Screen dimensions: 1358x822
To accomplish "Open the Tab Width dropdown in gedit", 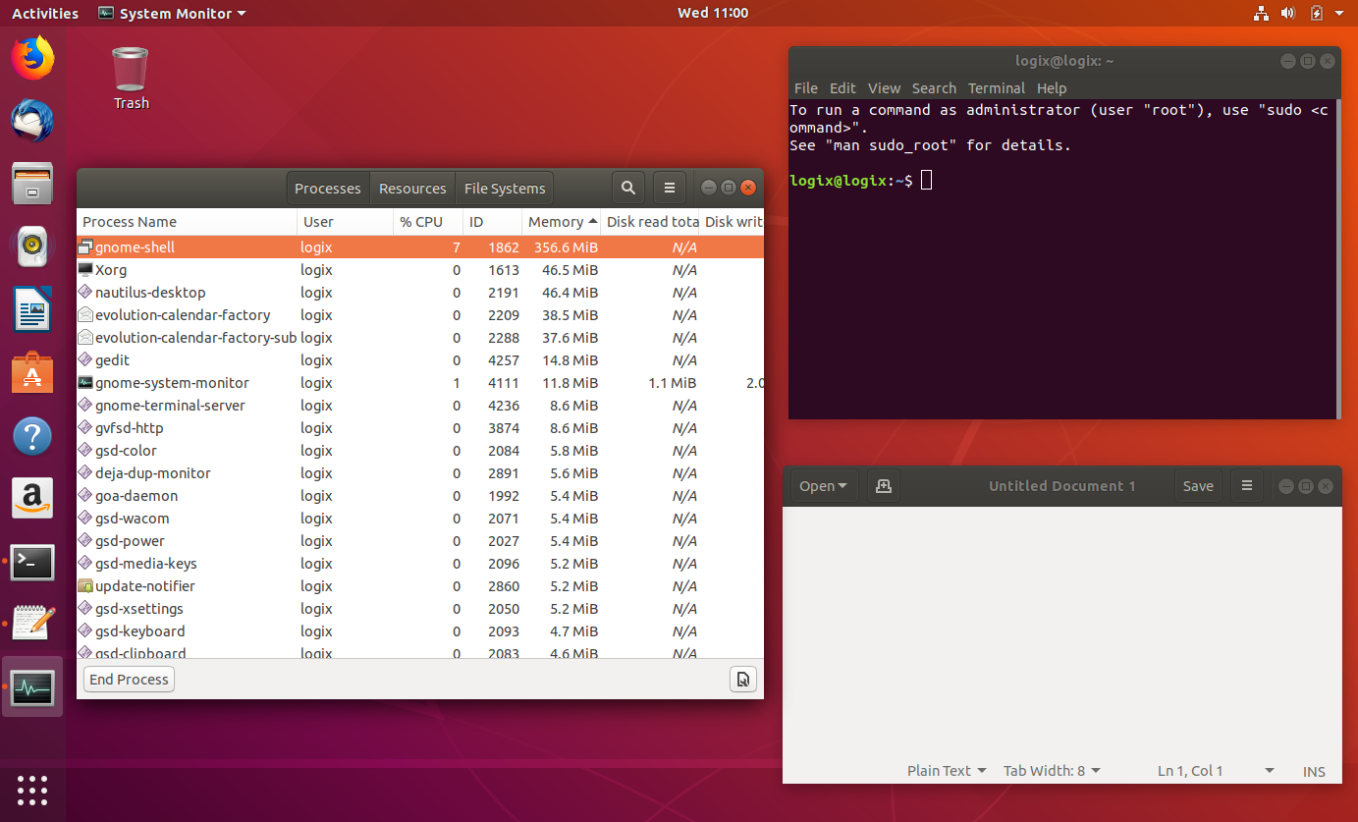I will pos(1051,771).
